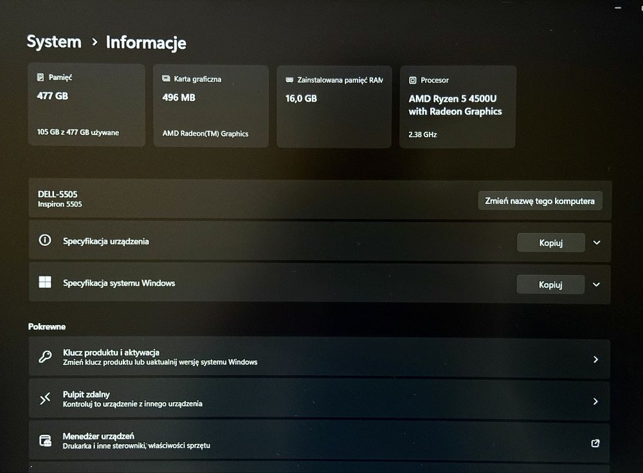Click the breadcrumb chevron after System
This screenshot has width=643, height=473.
(x=95, y=42)
